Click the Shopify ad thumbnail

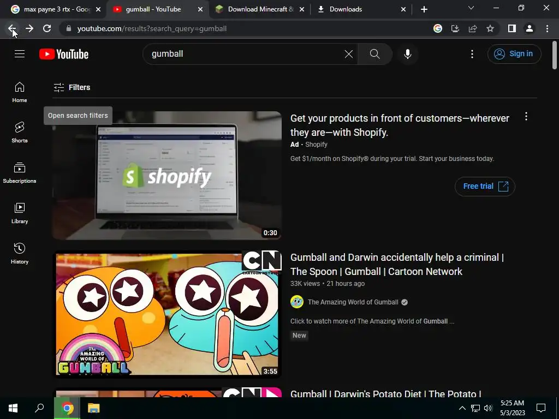[x=167, y=175]
